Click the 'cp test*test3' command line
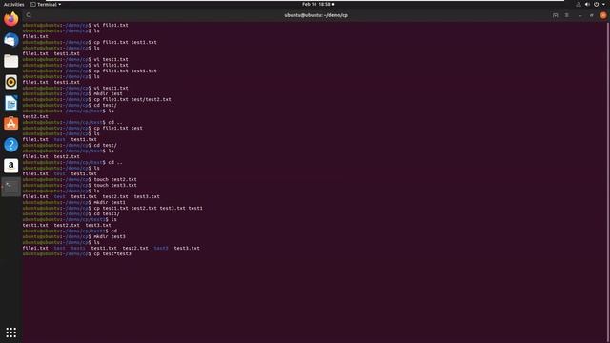This screenshot has width=610, height=343. (x=77, y=253)
